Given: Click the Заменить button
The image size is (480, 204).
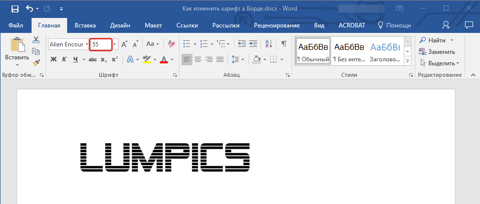Looking at the screenshot, I should tap(437, 51).
